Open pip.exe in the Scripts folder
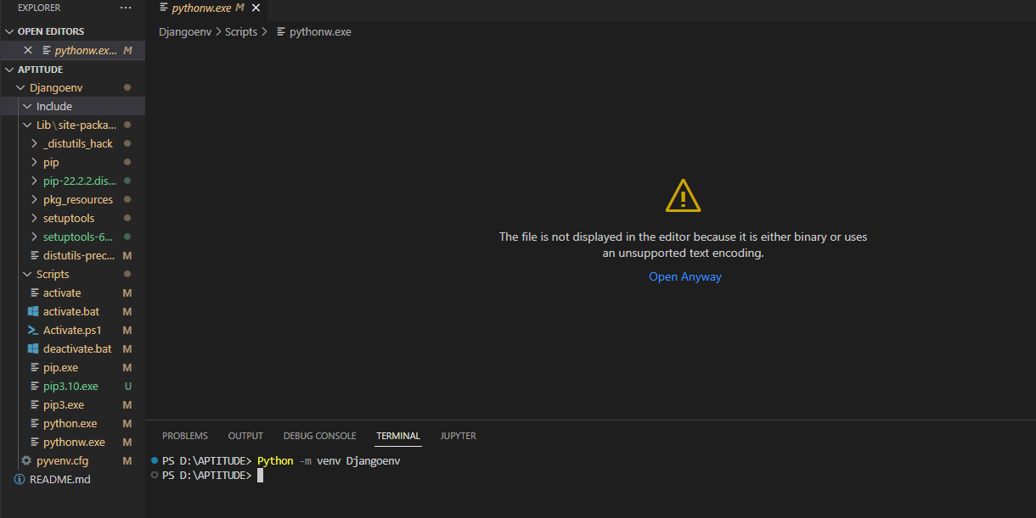This screenshot has width=1036, height=518. point(60,367)
